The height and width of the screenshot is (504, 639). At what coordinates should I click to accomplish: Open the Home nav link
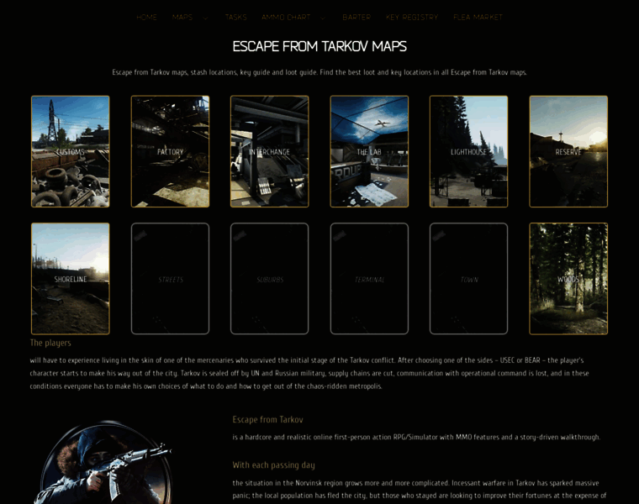[x=146, y=17]
